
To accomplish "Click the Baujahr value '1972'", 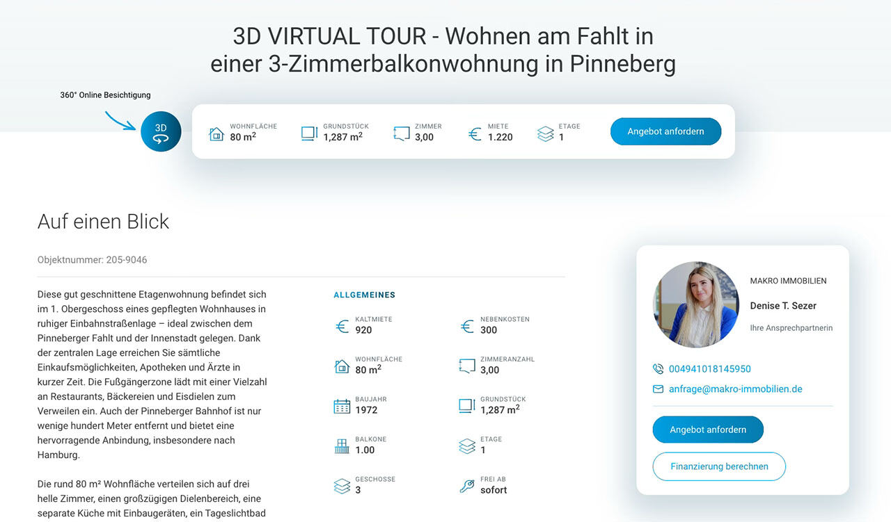I will point(366,410).
